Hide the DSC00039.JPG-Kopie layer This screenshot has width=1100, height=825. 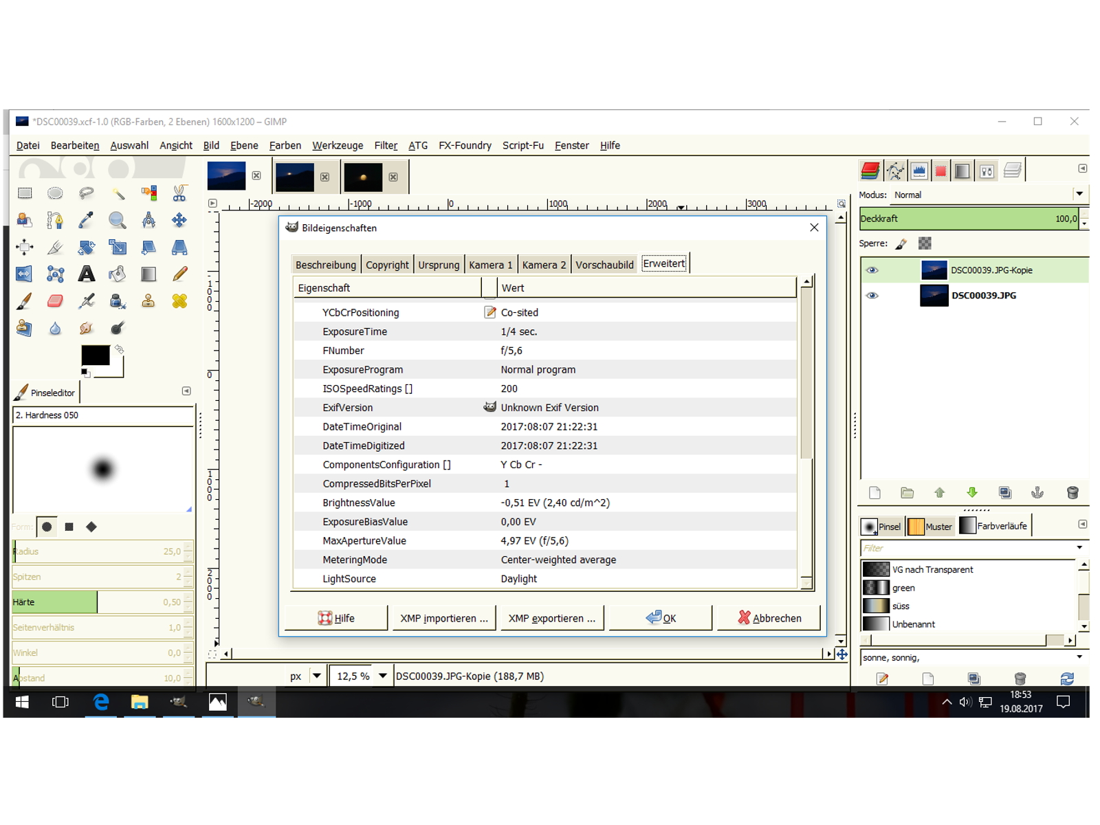tap(872, 270)
